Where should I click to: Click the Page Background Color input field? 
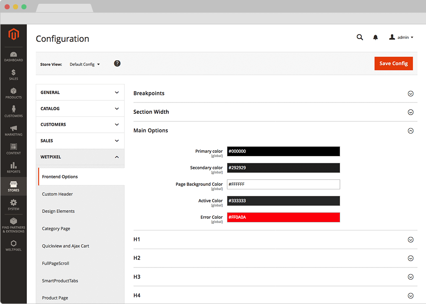pyautogui.click(x=283, y=184)
